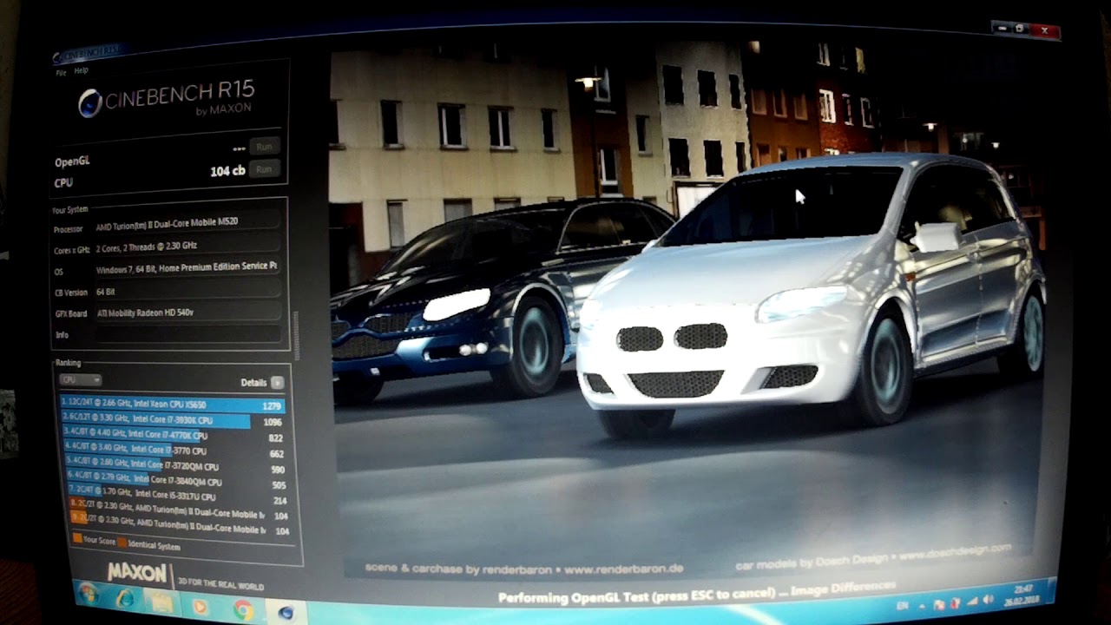The height and width of the screenshot is (625, 1111).
Task: Toggle the ranking Details arrow button
Action: pyautogui.click(x=277, y=383)
